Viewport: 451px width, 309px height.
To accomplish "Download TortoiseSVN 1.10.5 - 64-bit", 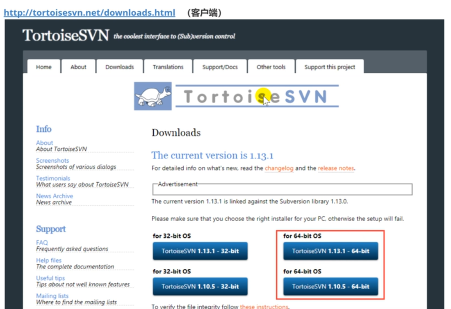I will pyautogui.click(x=331, y=286).
